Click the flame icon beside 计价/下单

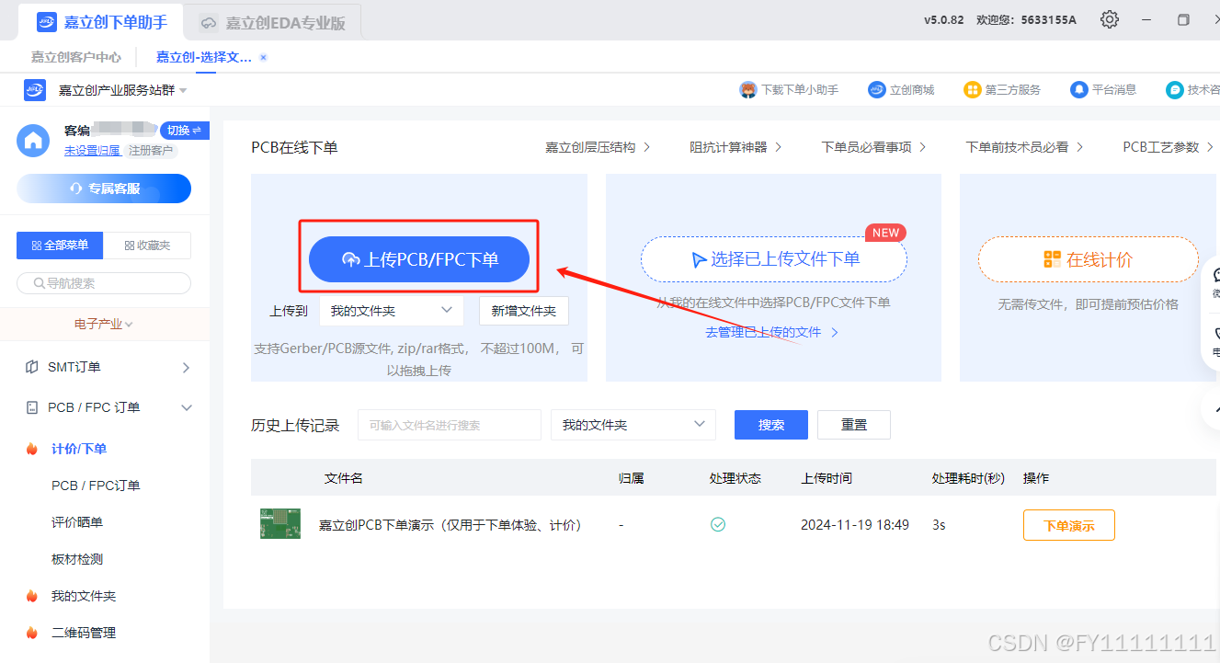[x=32, y=449]
